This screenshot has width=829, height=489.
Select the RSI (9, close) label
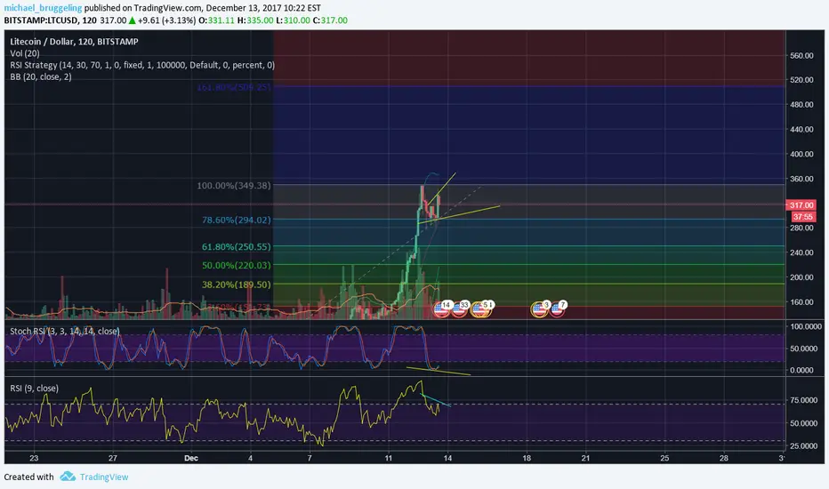click(x=35, y=388)
